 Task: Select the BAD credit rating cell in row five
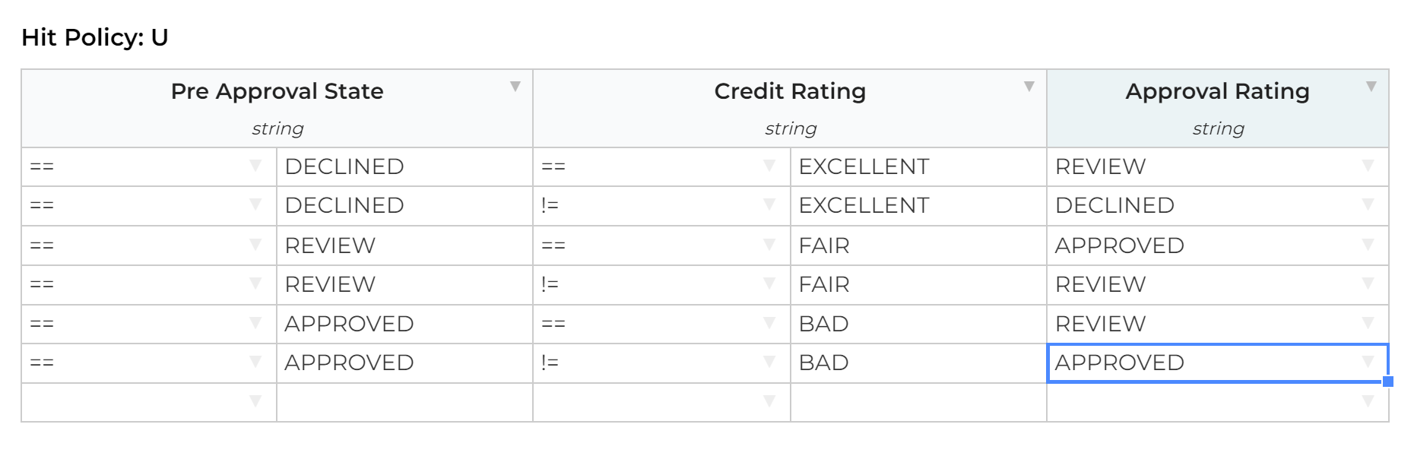(x=824, y=324)
